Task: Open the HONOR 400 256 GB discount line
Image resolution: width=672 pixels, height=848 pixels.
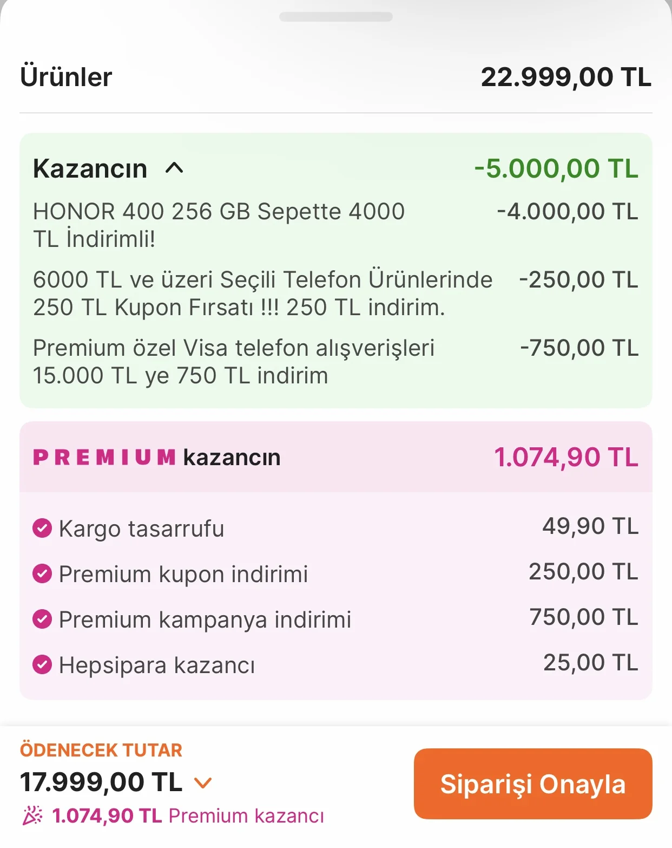Action: coord(219,225)
